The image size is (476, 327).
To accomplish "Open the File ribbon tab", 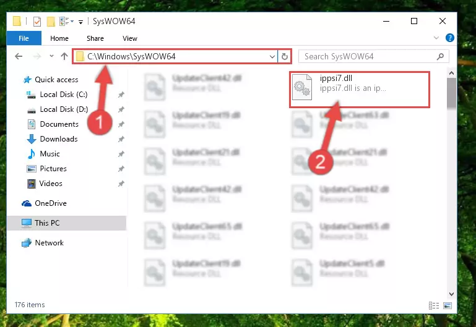I will pyautogui.click(x=24, y=38).
